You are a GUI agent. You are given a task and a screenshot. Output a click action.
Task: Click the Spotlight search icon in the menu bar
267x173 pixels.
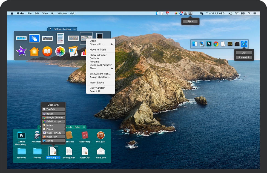click(249, 13)
